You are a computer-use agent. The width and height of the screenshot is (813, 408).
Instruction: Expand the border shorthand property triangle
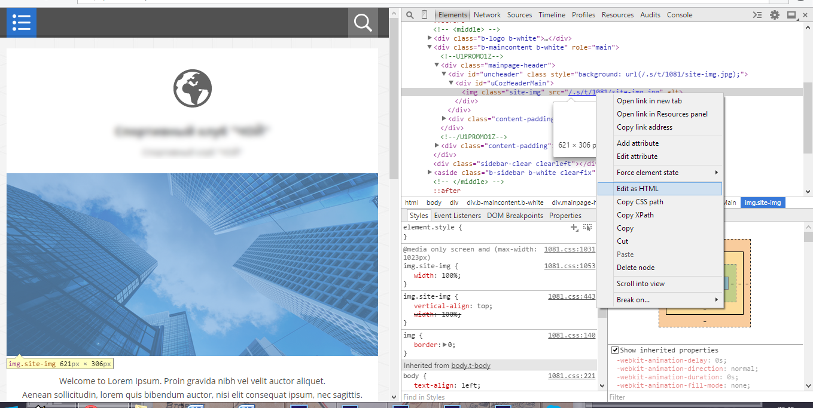click(444, 345)
